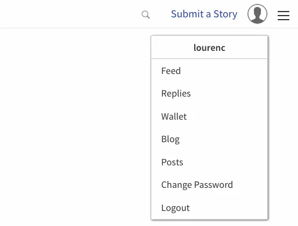Choose Change Password option

coord(209,185)
